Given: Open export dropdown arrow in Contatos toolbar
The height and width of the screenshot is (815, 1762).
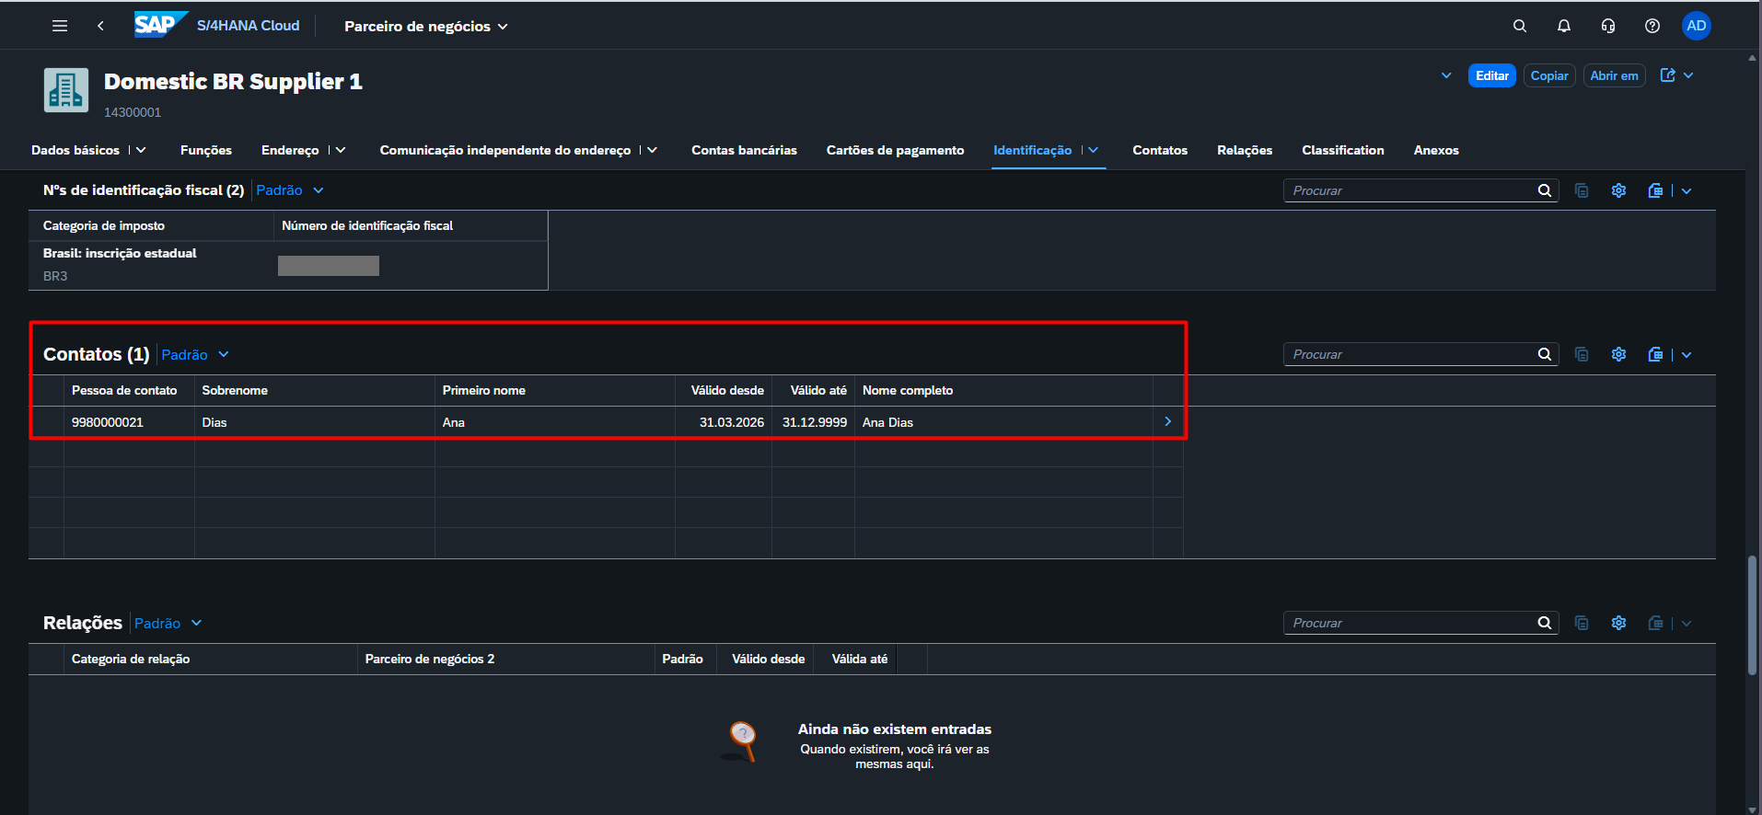Looking at the screenshot, I should [1687, 354].
